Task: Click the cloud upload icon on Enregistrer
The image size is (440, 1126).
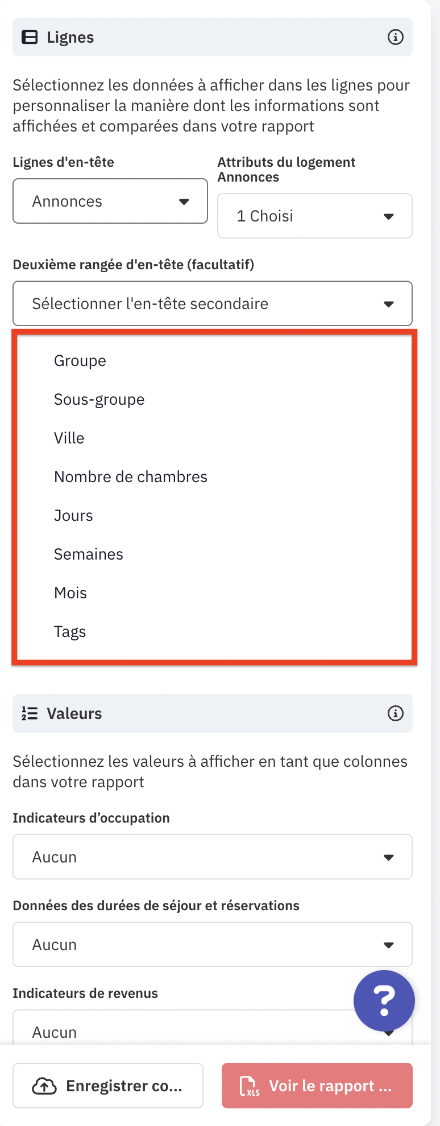Action: pyautogui.click(x=44, y=1086)
